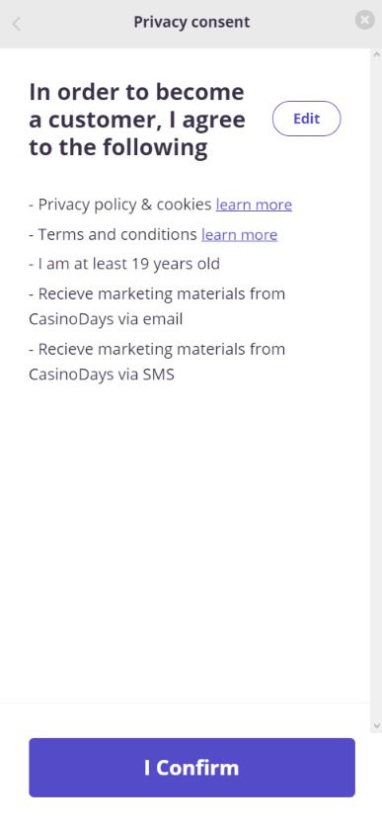382x832 pixels.
Task: Click the marketing materials via SMS item
Action: click(157, 362)
